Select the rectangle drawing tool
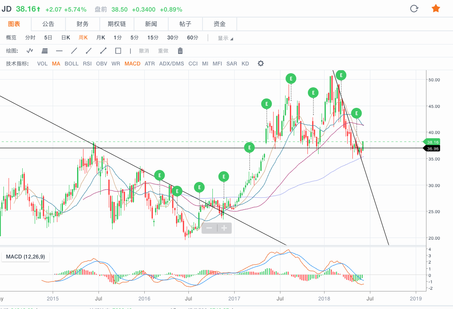The width and height of the screenshot is (453, 309). point(118,51)
